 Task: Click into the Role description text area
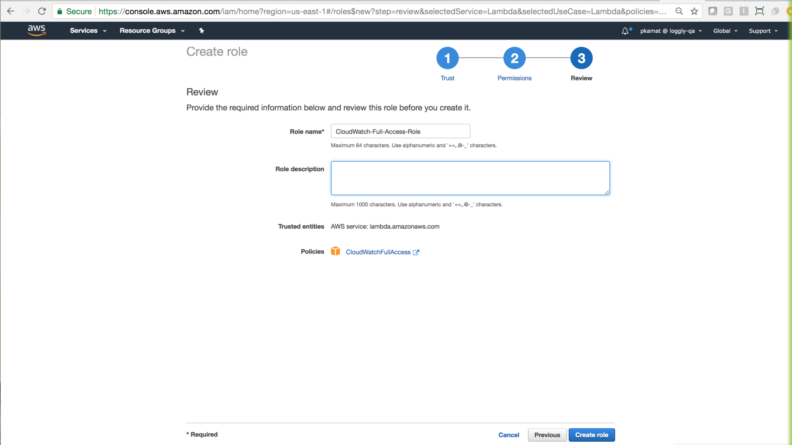pos(470,178)
